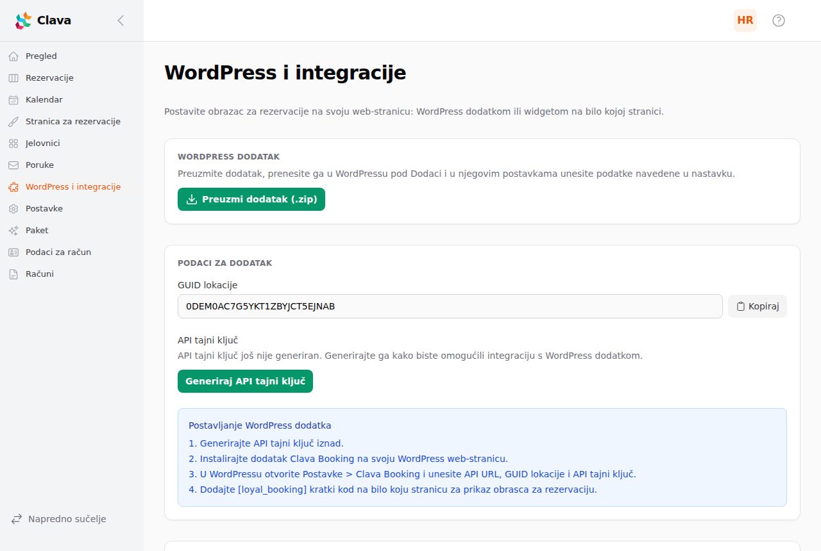821x551 pixels.
Task: Click the brush icon beside Stranica za rezervacije
Action: pyautogui.click(x=13, y=122)
